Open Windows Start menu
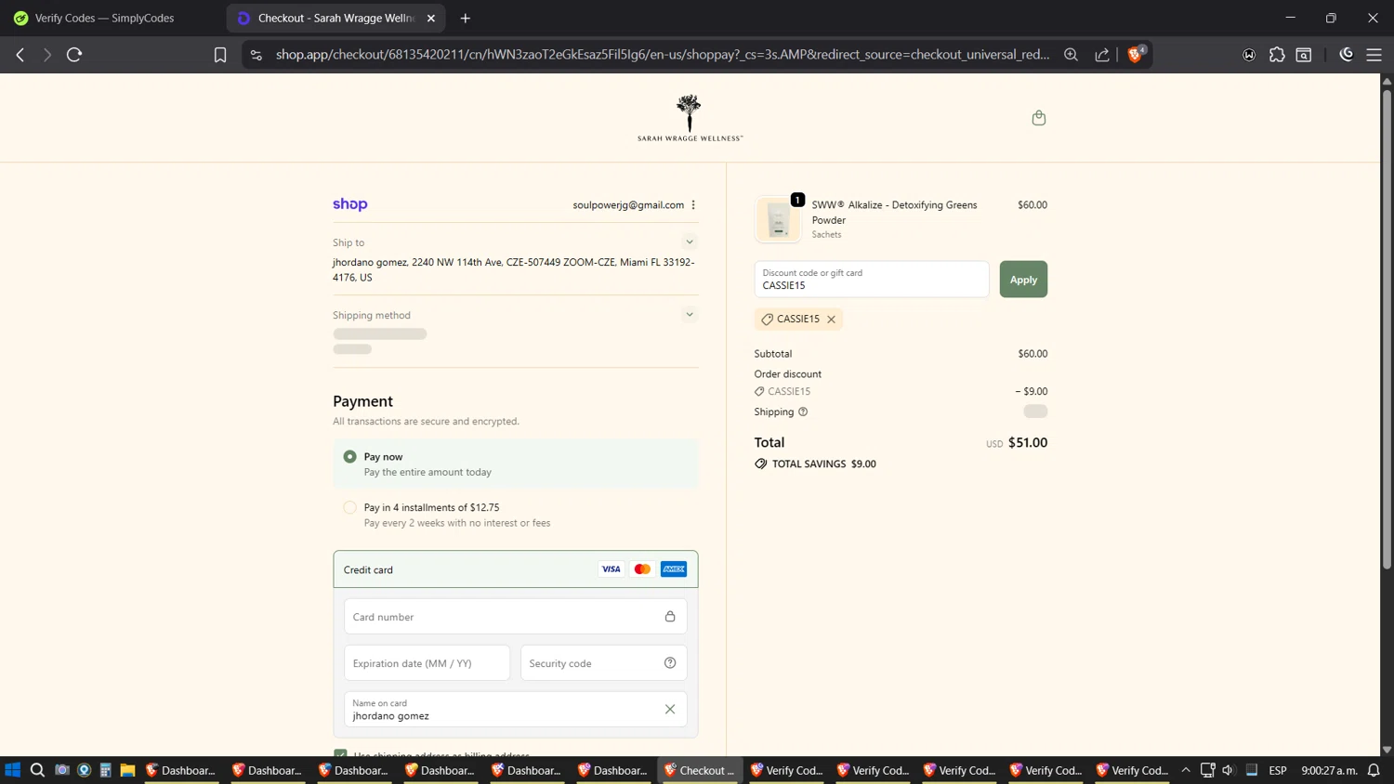This screenshot has width=1394, height=784. [13, 770]
